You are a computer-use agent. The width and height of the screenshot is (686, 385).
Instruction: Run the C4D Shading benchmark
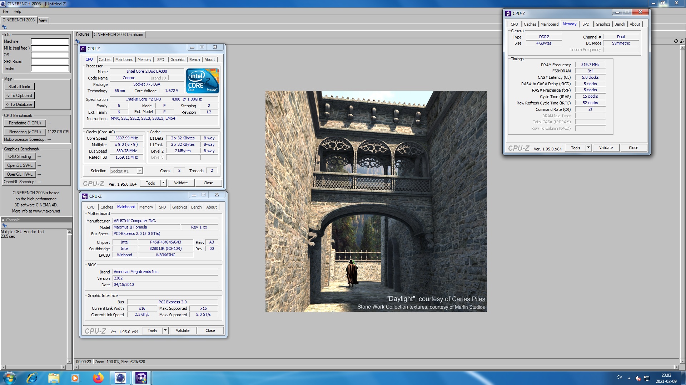click(20, 156)
